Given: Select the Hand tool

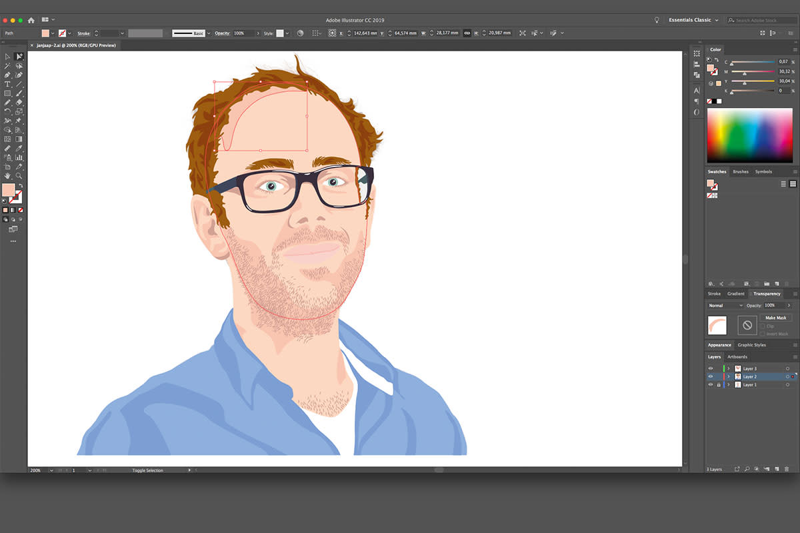Looking at the screenshot, I should click(7, 176).
